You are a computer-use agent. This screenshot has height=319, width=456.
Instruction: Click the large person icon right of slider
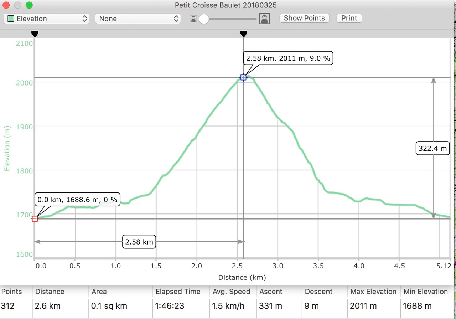[x=264, y=19]
